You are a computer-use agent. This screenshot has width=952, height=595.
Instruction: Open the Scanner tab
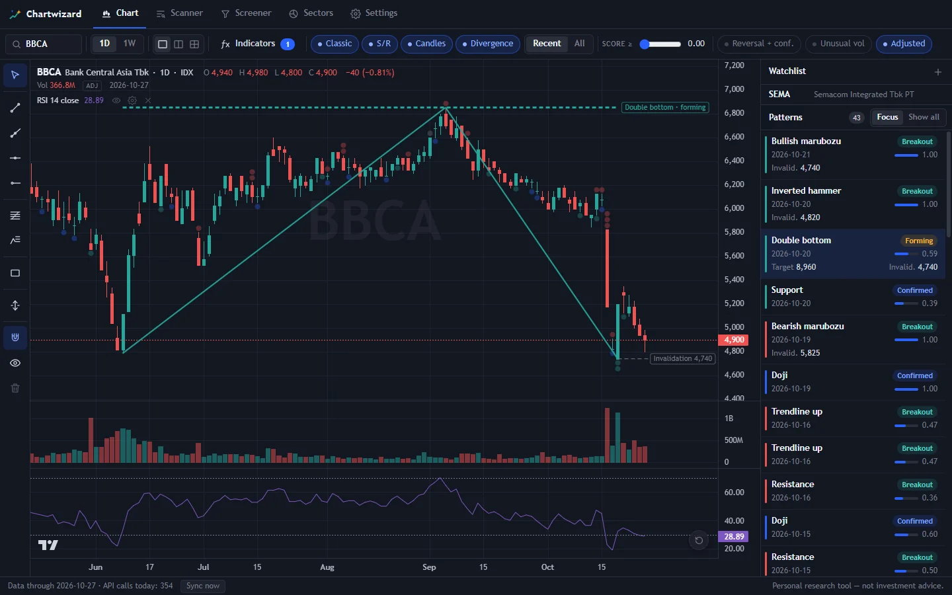tap(180, 13)
